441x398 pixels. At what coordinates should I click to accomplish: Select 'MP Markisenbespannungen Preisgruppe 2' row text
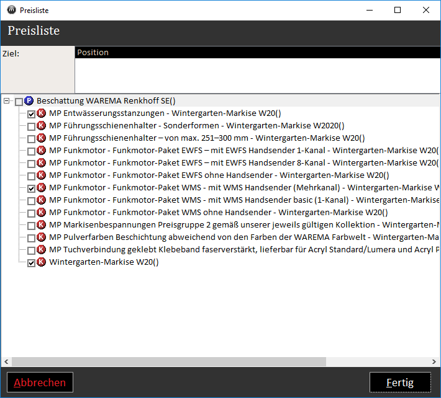244,224
